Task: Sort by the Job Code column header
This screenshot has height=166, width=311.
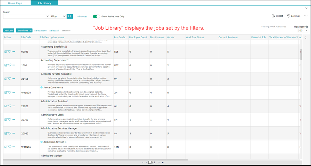Action: click(26, 37)
